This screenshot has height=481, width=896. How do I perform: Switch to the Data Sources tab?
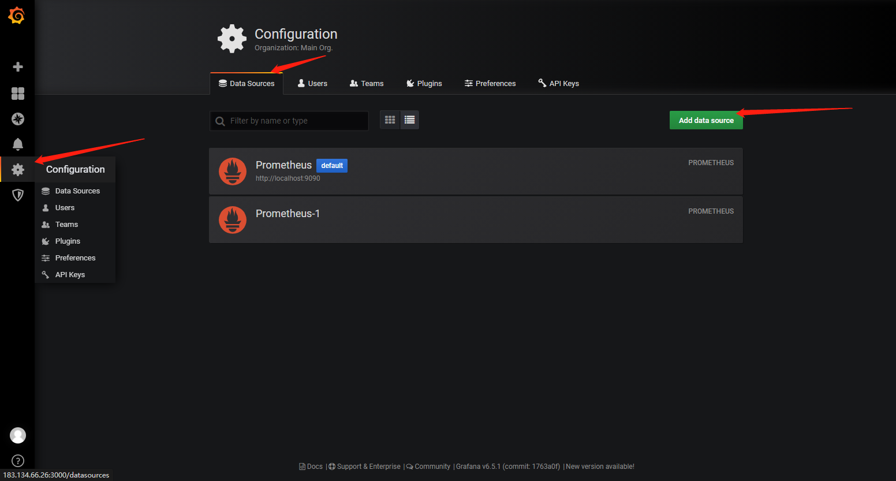pyautogui.click(x=247, y=84)
